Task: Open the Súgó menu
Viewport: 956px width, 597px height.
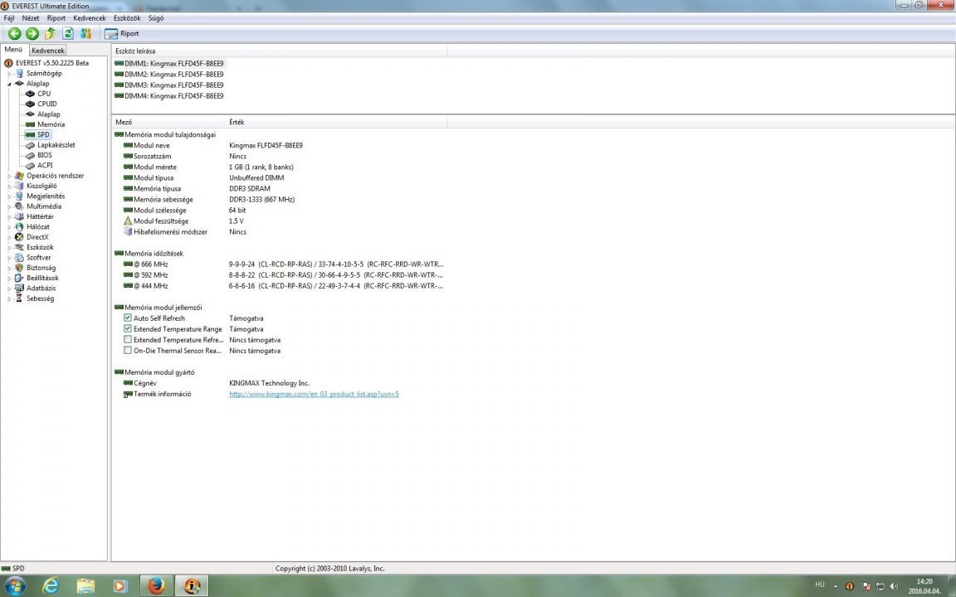Action: pyautogui.click(x=156, y=18)
